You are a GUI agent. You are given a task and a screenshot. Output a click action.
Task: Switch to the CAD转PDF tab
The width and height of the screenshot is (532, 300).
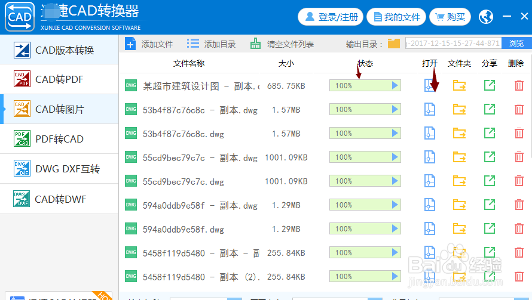coord(59,79)
